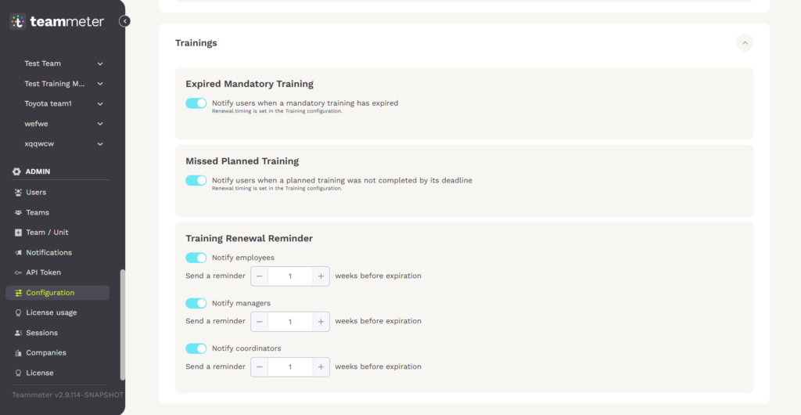
Task: Turn off Notify managers switch
Action: (196, 303)
